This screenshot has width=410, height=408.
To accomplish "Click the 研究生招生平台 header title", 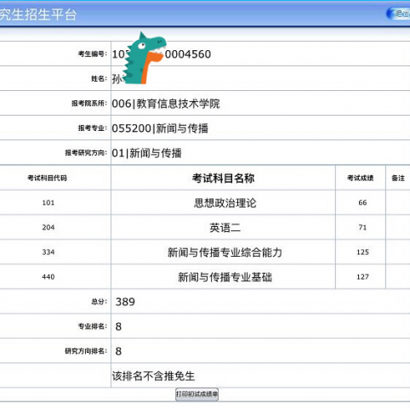I will tap(38, 14).
